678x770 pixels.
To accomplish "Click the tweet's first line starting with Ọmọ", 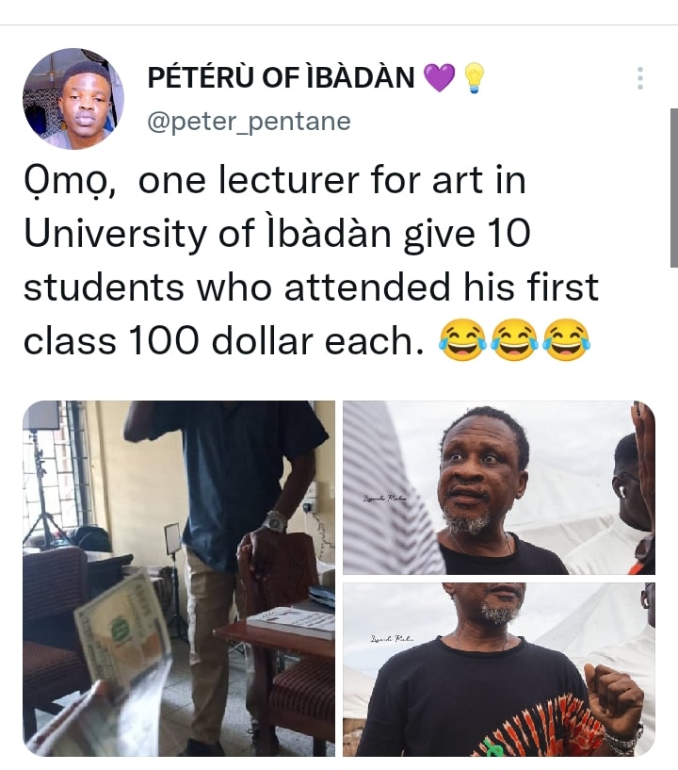I will [x=275, y=181].
